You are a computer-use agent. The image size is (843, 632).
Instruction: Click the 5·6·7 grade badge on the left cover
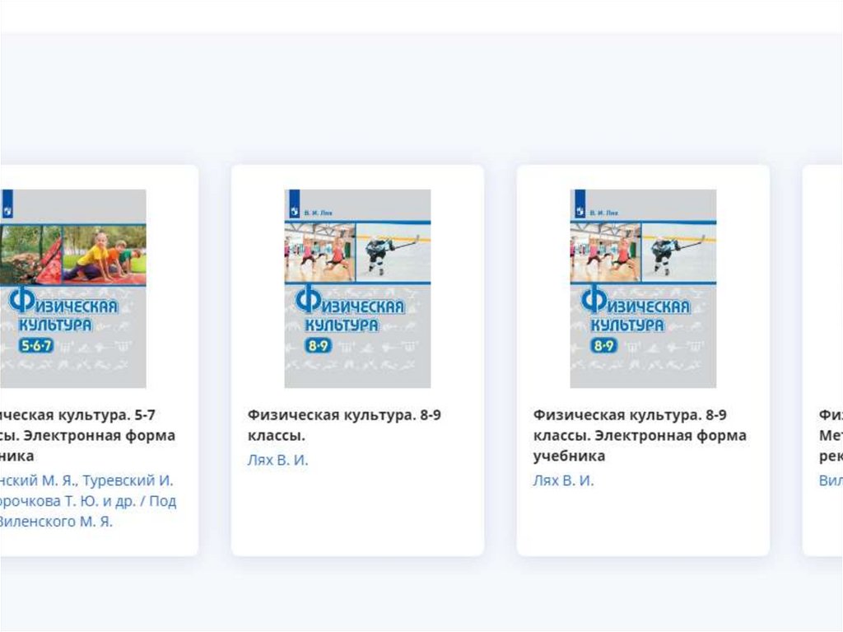pyautogui.click(x=36, y=345)
